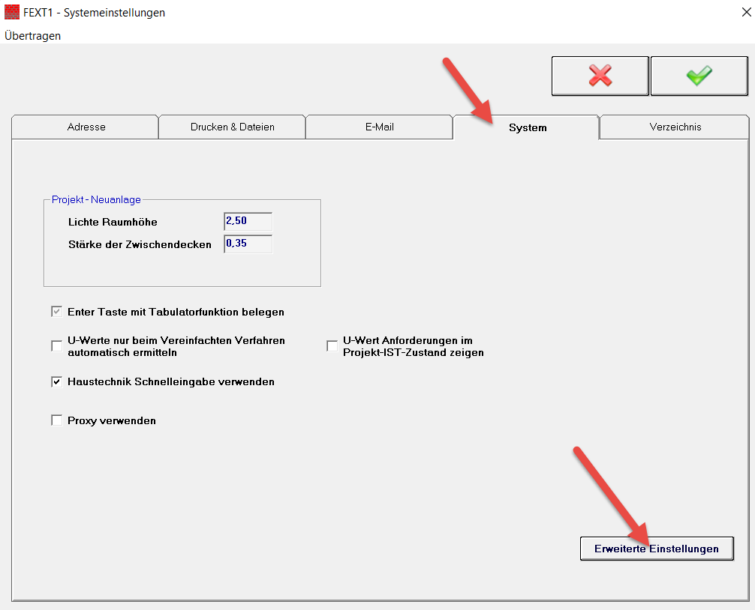Click the Lichte Raumhöhe label

coord(113,222)
